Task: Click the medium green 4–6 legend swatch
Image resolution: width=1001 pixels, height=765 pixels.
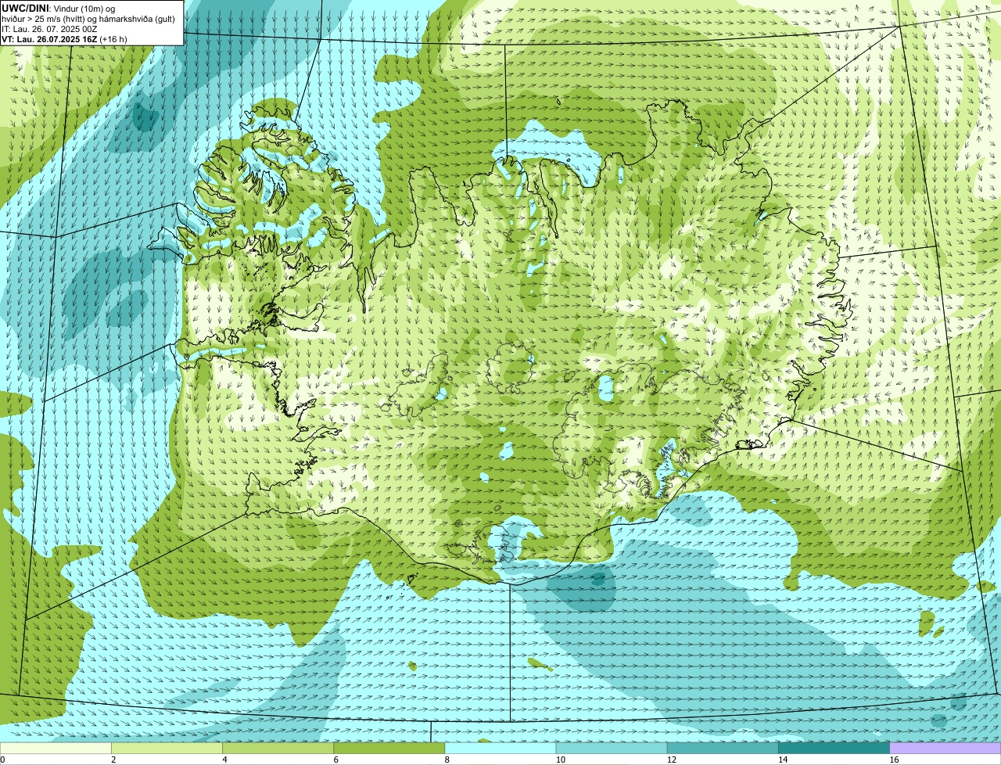Action: click(279, 748)
